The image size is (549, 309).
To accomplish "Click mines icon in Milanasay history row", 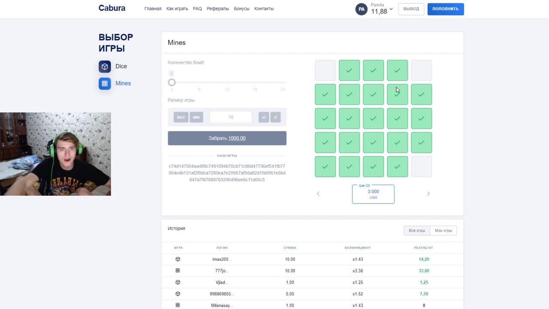I will pyautogui.click(x=178, y=305).
